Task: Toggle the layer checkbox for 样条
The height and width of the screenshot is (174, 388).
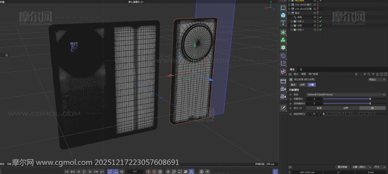Action: point(315,17)
